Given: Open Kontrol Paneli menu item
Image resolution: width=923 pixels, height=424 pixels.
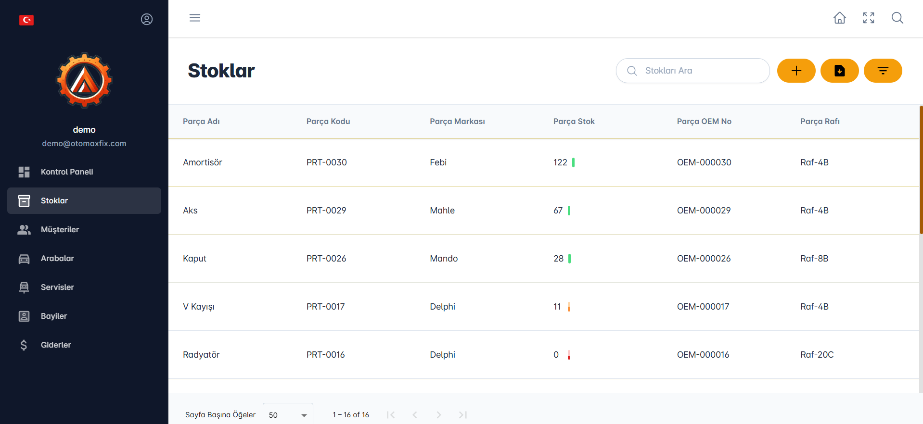Looking at the screenshot, I should coord(84,172).
